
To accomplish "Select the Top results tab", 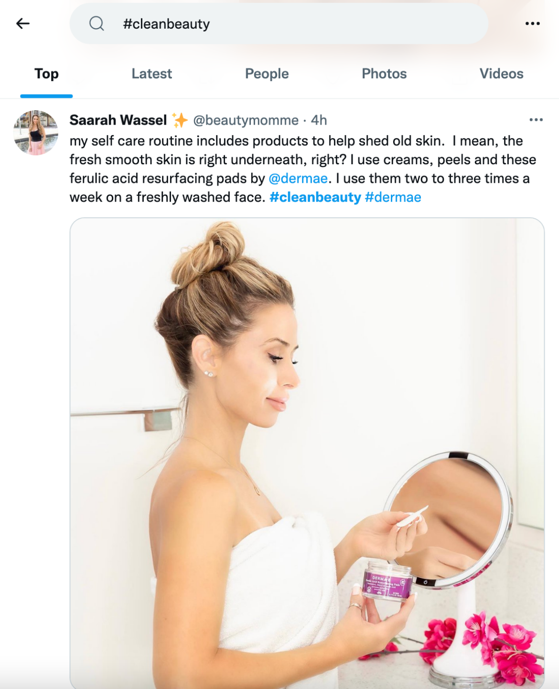I will click(x=45, y=74).
